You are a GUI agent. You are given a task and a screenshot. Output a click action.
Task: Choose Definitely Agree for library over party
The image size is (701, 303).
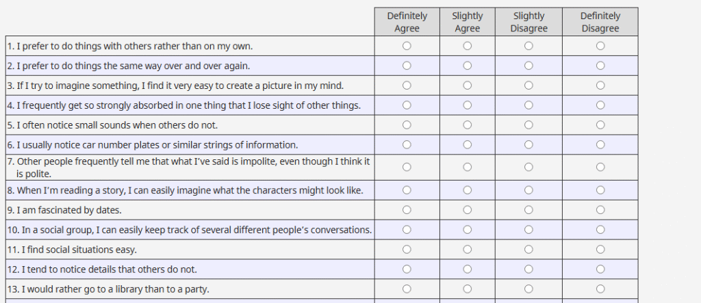coord(407,289)
